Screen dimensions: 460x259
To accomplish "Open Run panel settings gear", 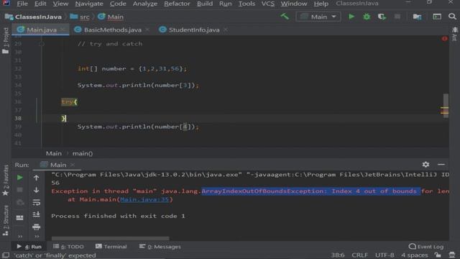I will (425, 165).
